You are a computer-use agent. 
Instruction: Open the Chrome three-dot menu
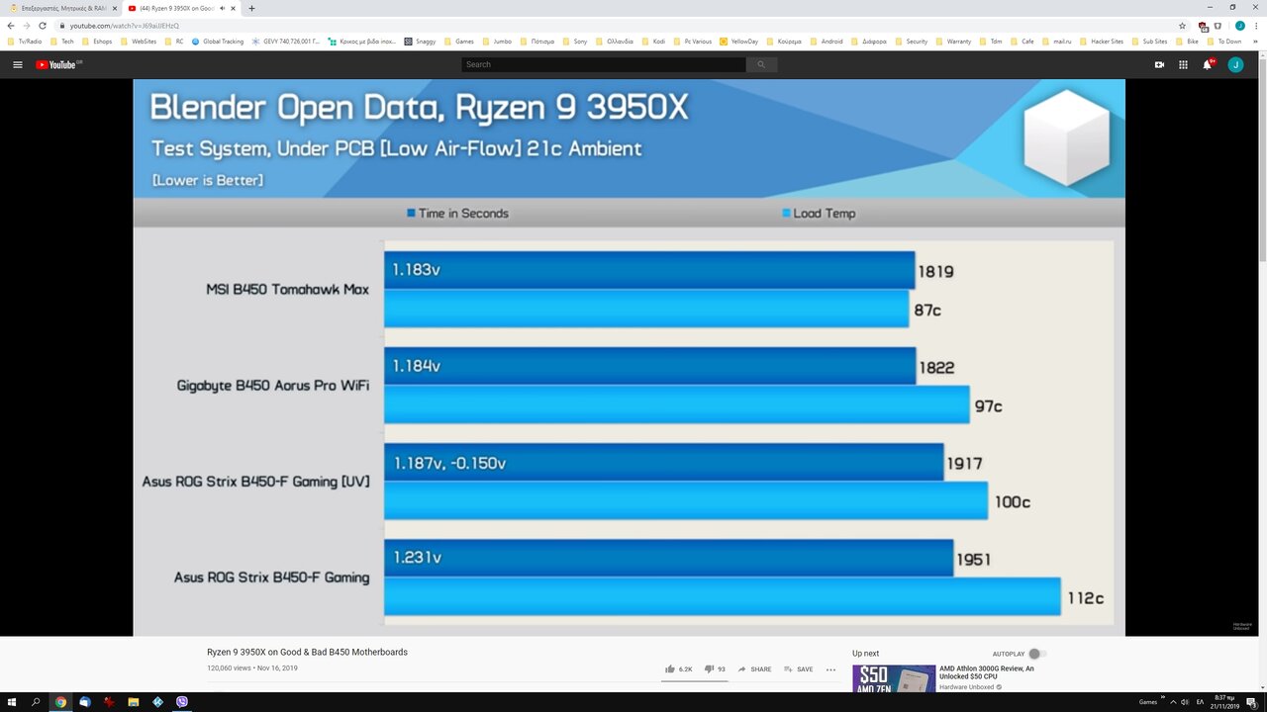(1256, 25)
